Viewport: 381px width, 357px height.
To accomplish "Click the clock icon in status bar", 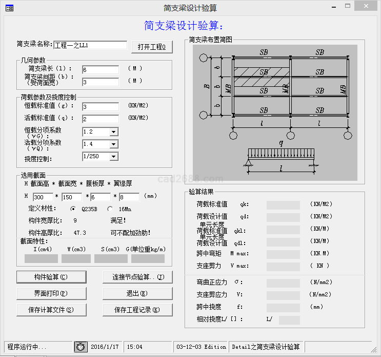I will click(81, 347).
